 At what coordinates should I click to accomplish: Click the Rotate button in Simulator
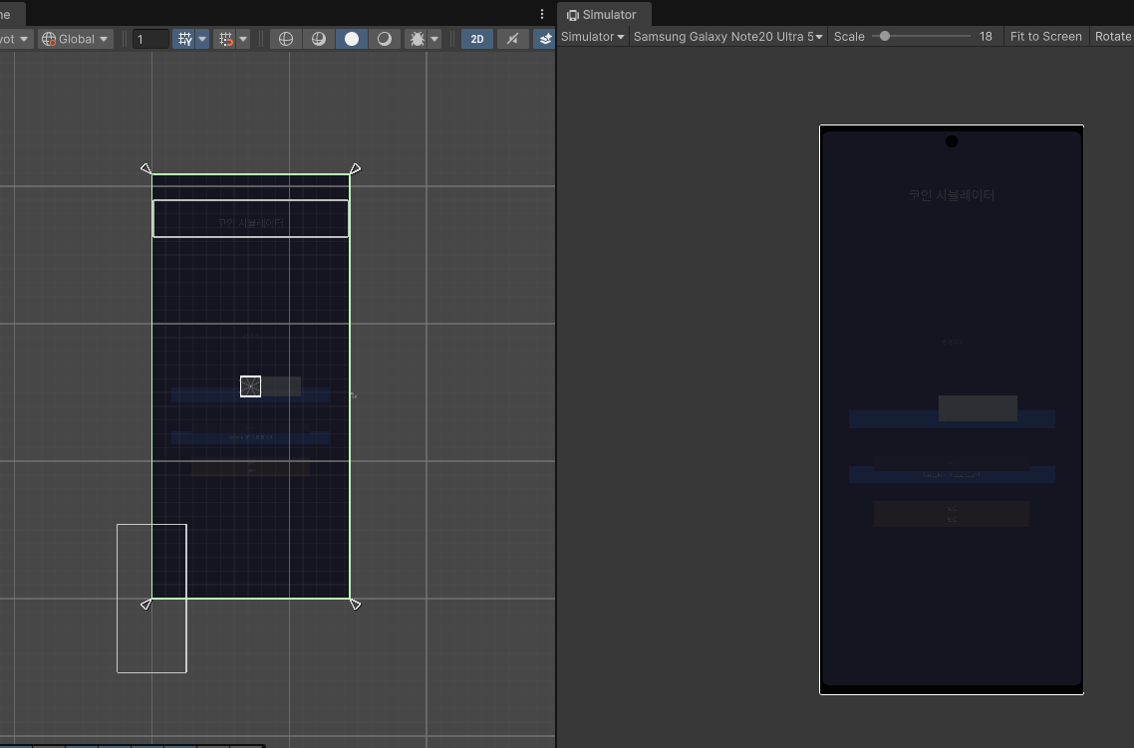tap(1112, 36)
